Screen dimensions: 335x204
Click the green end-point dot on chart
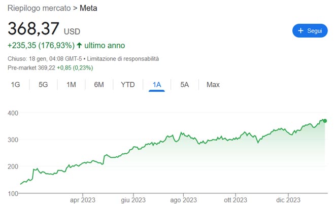click(x=325, y=121)
